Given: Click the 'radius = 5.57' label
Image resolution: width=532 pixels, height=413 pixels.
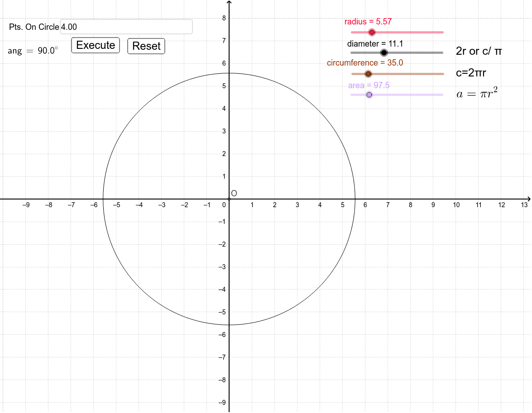Looking at the screenshot, I should [368, 22].
